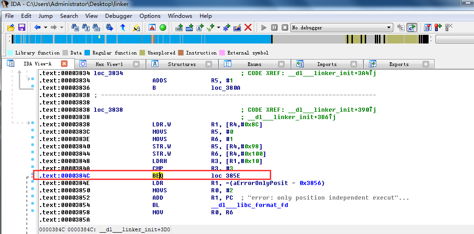Click the loc_380A branch target
Image resolution: width=474 pixels, height=234 pixels.
point(225,88)
